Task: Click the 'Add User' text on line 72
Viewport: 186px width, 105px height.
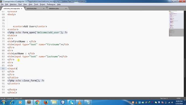Action: point(29,27)
